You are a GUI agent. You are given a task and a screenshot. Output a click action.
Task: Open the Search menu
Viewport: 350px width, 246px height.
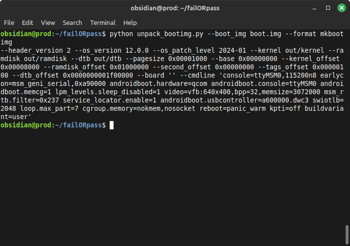(x=72, y=22)
